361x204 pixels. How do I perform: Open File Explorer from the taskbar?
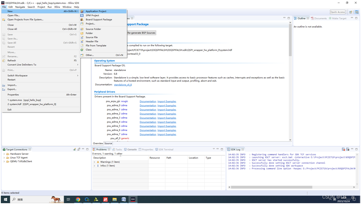click(x=114, y=199)
